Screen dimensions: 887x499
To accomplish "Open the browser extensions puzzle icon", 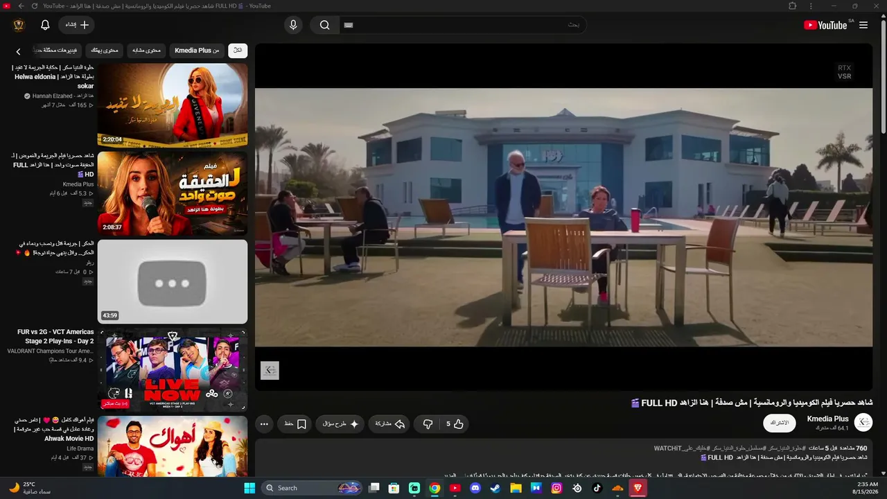I will [793, 6].
